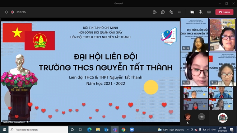Expand the hidden system tray icons

click(187, 130)
